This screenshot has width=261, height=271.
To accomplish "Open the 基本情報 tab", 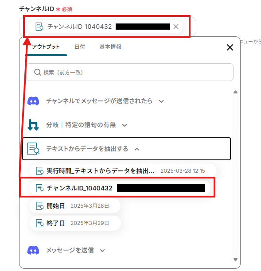I will pos(110,47).
